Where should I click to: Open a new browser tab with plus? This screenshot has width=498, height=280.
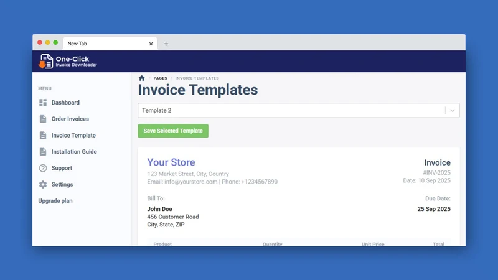point(166,44)
